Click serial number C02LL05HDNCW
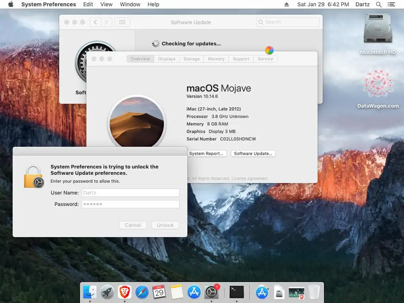 [238, 139]
